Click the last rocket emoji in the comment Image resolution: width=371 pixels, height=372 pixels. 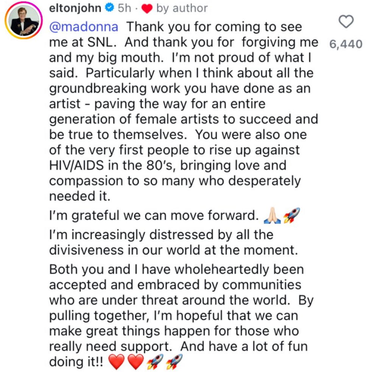click(x=174, y=362)
